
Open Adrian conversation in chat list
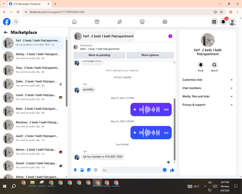(x=33, y=152)
